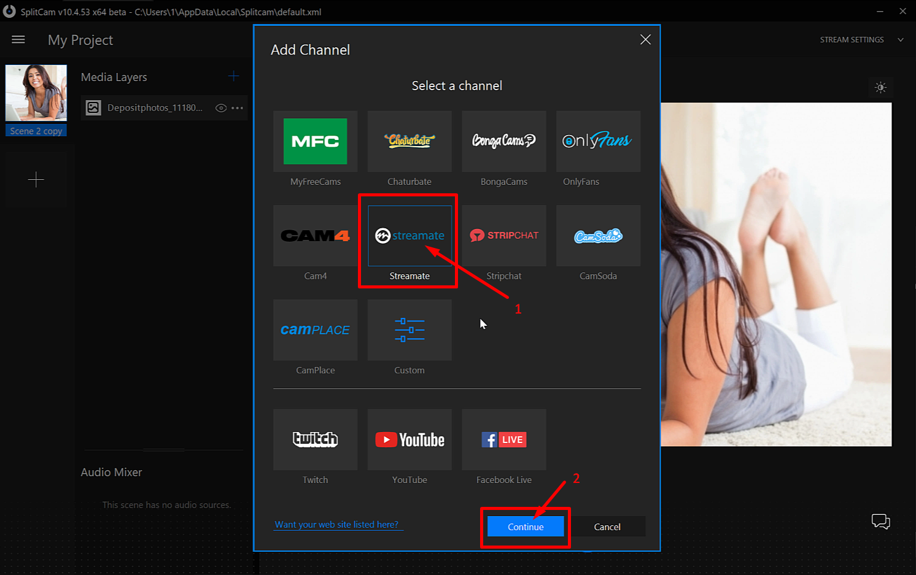This screenshot has height=575, width=916.
Task: Select the Facebook Live channel tile
Action: (503, 439)
